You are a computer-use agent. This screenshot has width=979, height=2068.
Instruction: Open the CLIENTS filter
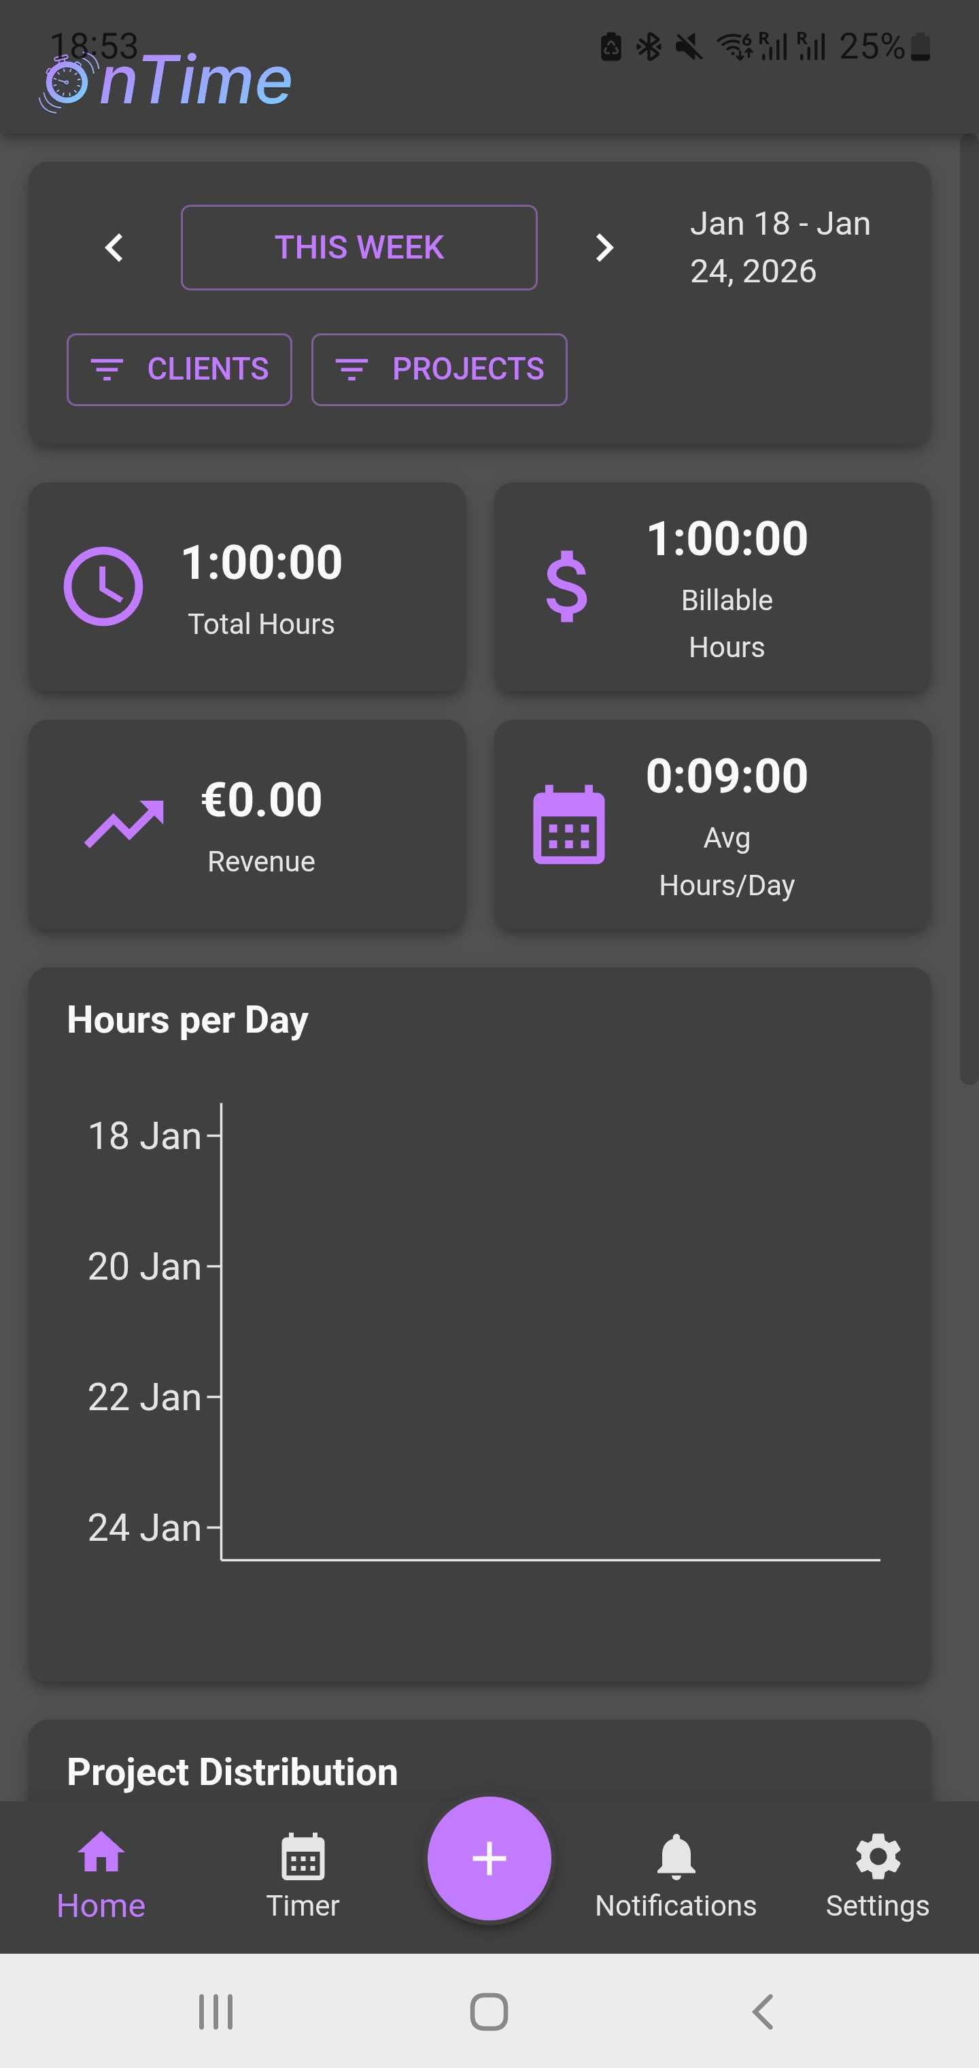(x=179, y=369)
